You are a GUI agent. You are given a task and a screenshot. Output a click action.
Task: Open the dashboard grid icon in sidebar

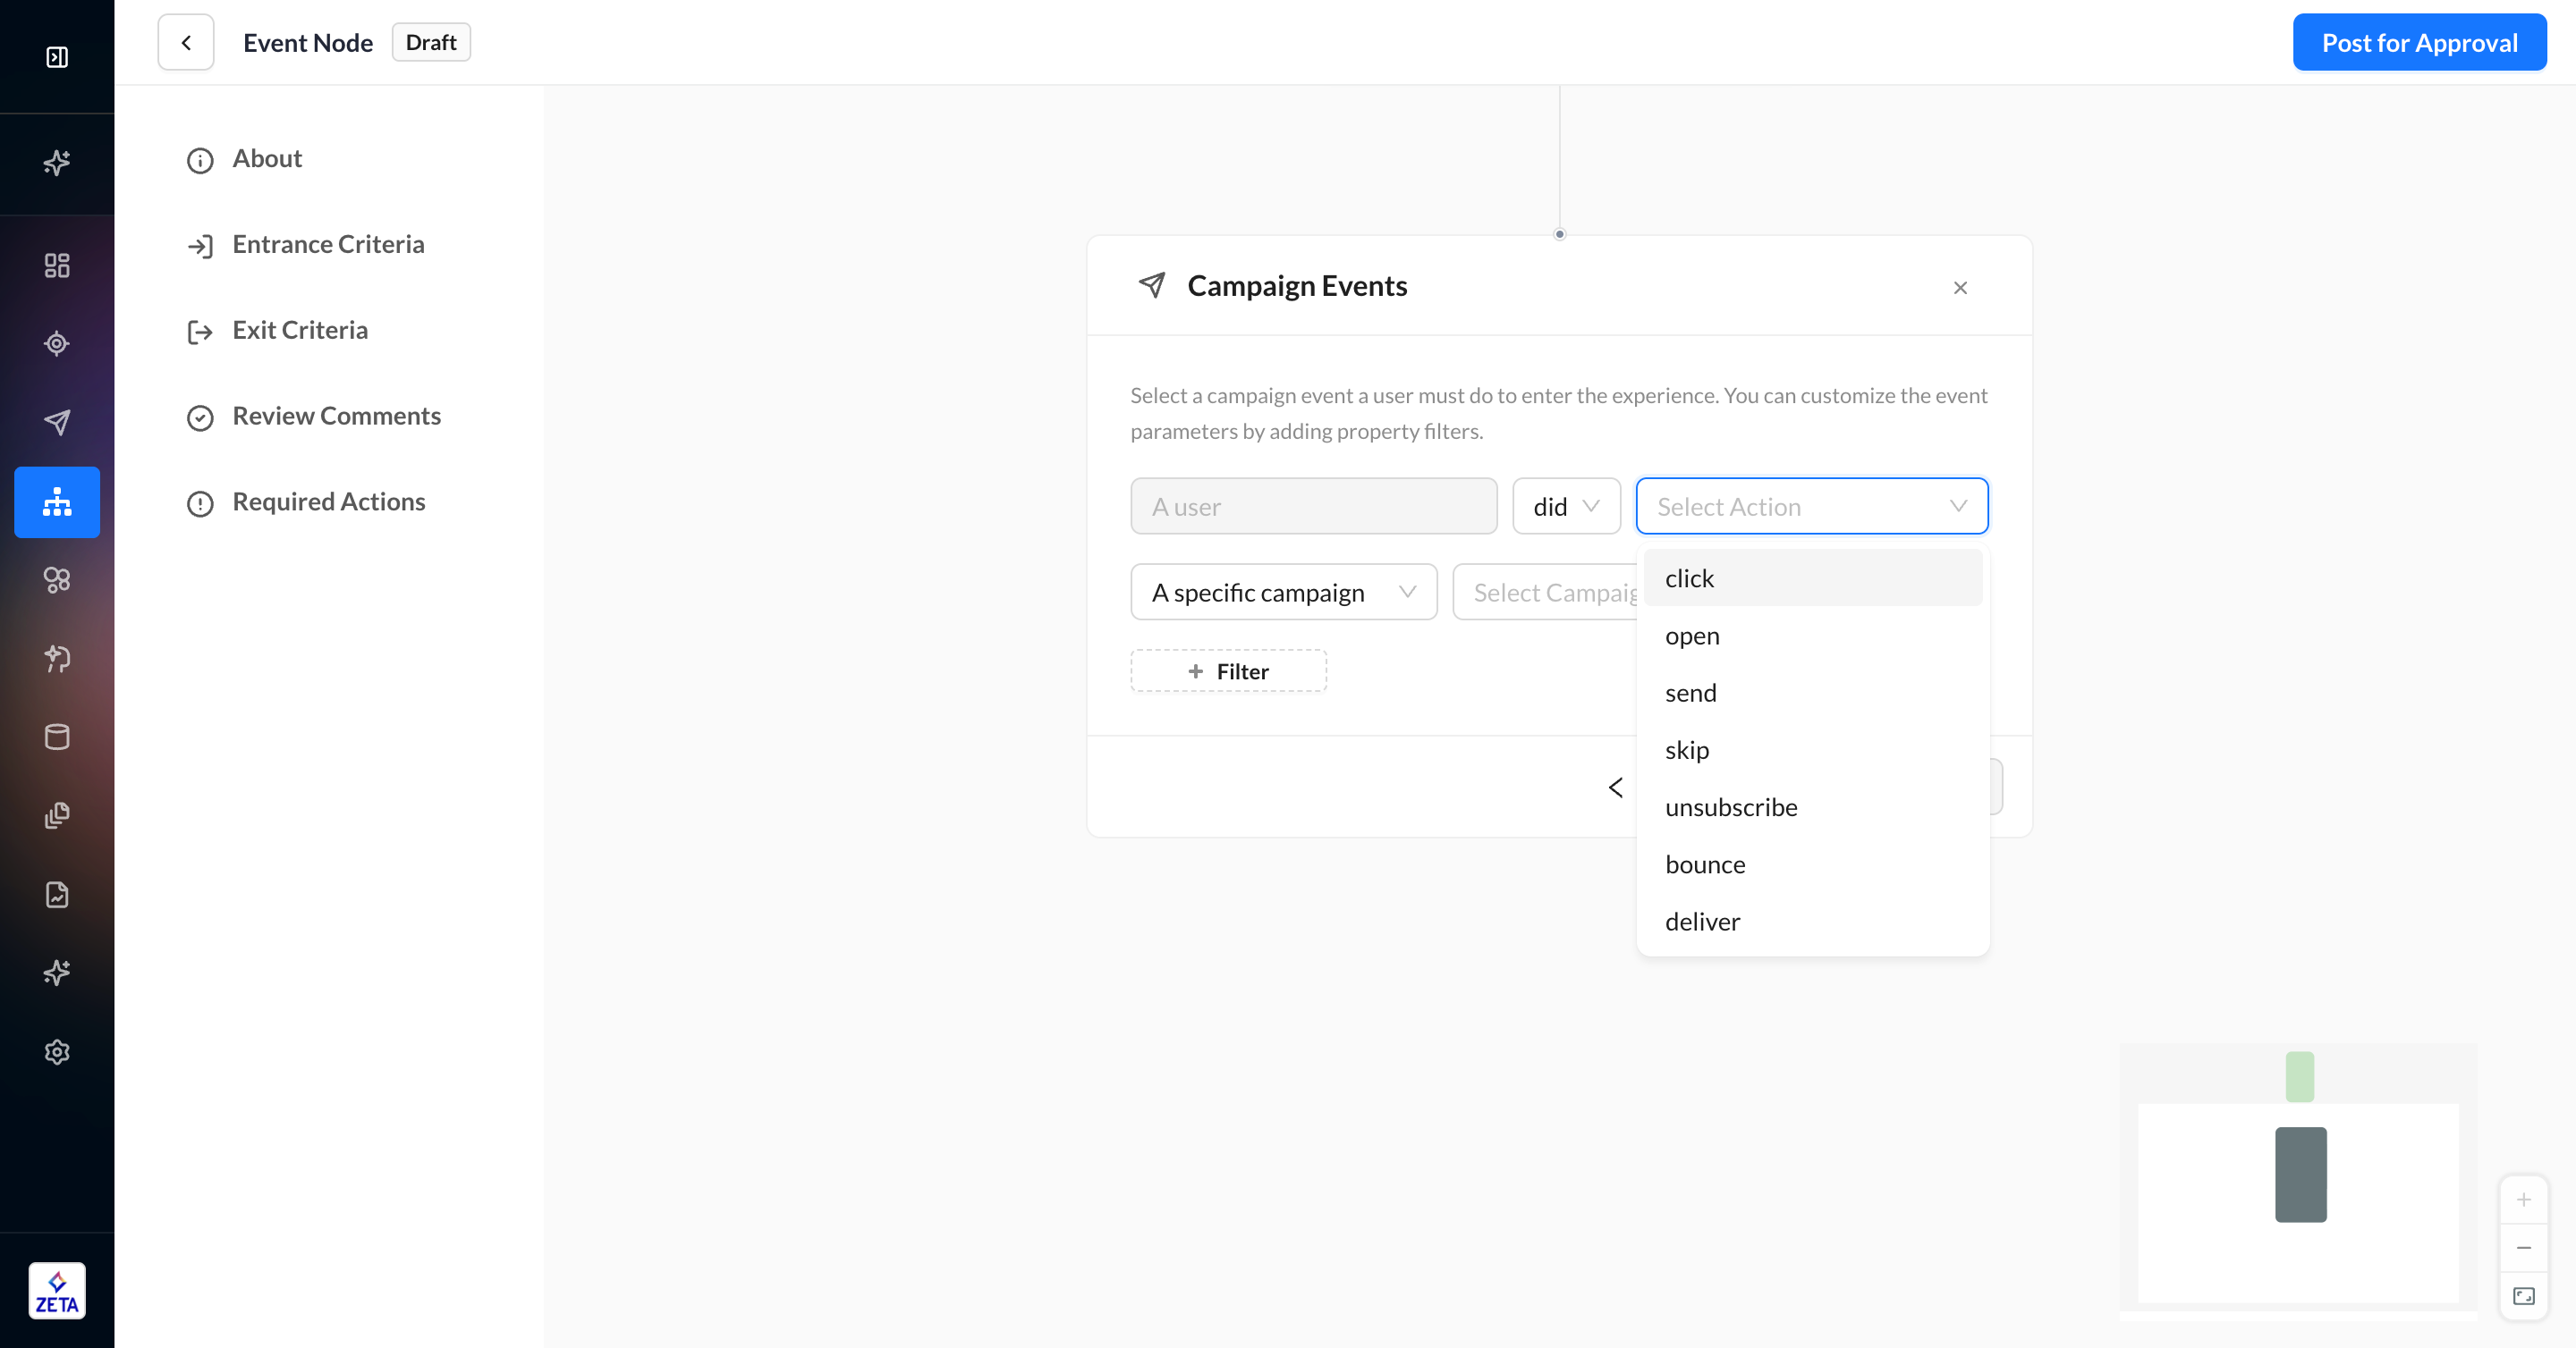[x=57, y=265]
